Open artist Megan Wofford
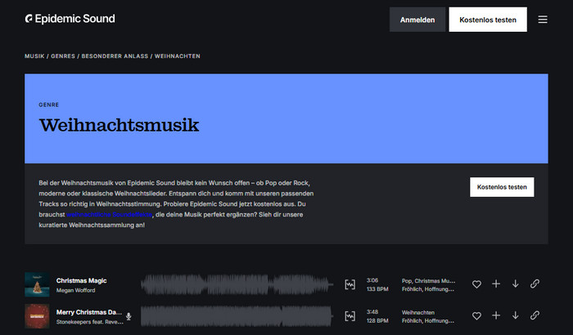This screenshot has height=335, width=573. tap(75, 291)
